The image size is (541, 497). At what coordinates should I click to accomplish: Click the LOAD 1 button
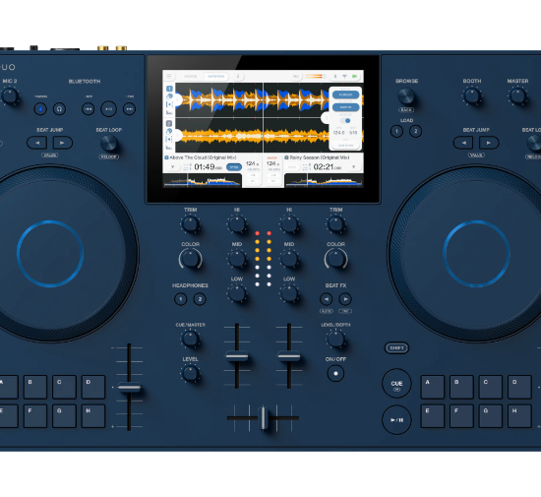(396, 131)
